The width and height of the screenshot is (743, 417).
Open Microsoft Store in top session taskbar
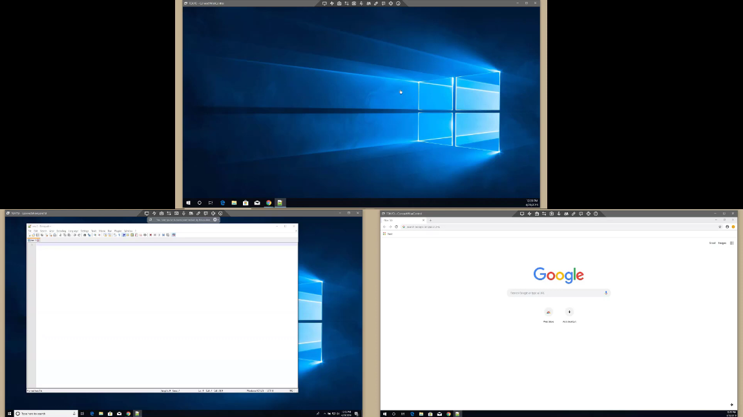tap(246, 203)
